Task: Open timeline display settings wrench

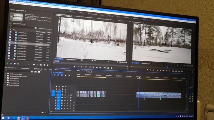Action: tap(69, 76)
